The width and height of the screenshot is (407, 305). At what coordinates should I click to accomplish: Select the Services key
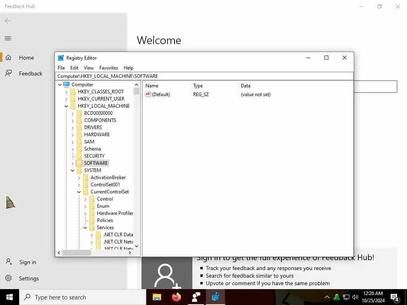pos(105,228)
